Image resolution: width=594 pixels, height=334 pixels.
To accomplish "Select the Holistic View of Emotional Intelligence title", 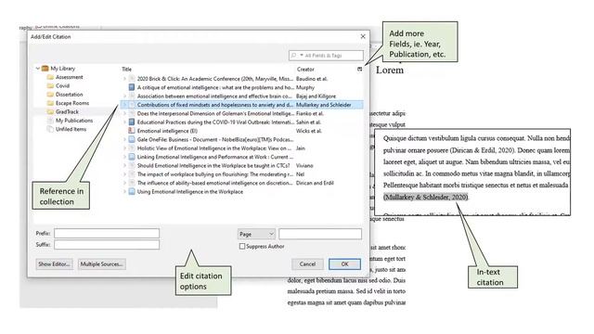I will [214, 148].
